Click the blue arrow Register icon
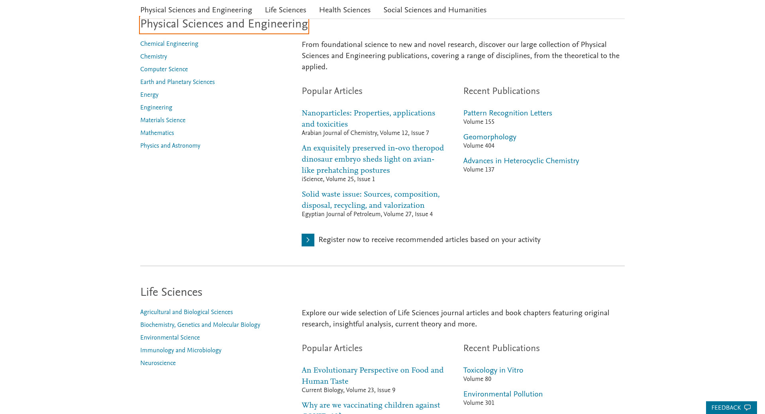The image size is (765, 414). (308, 240)
